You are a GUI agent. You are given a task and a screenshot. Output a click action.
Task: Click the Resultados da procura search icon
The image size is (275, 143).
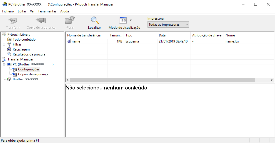coord(9,54)
